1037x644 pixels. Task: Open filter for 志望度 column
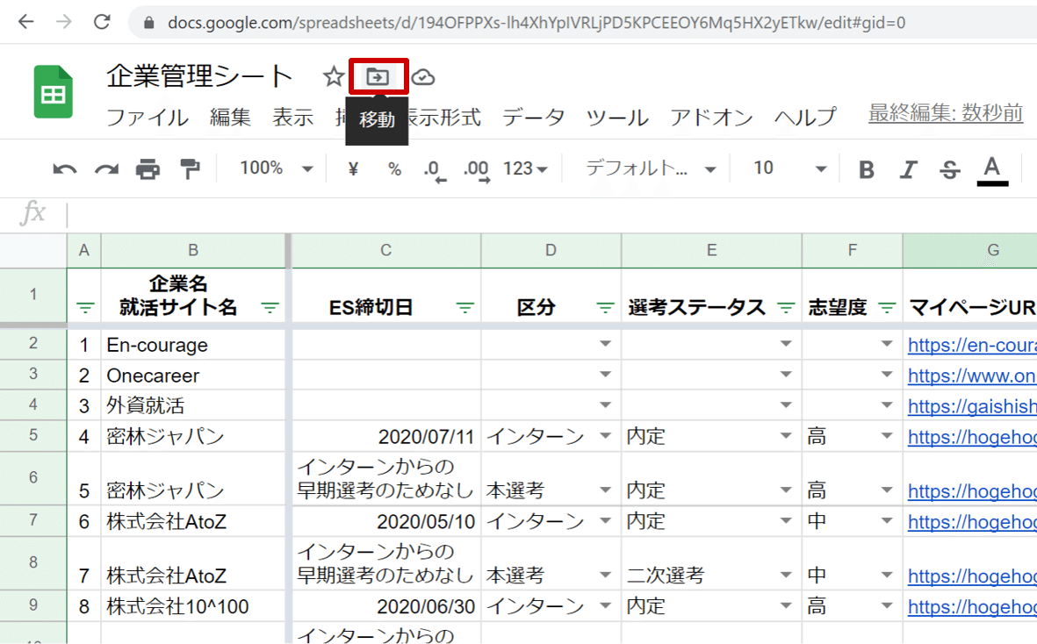pos(887,307)
